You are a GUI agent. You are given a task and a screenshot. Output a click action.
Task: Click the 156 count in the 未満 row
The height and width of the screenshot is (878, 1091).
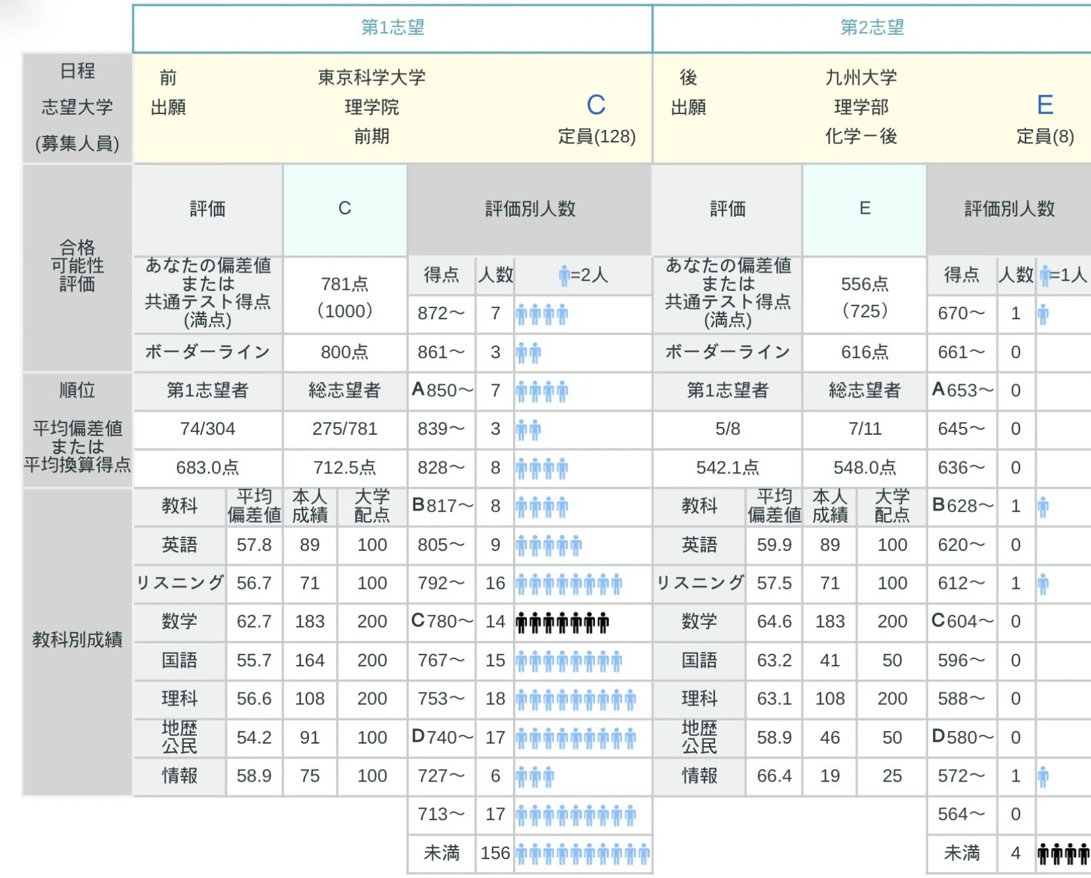point(495,854)
